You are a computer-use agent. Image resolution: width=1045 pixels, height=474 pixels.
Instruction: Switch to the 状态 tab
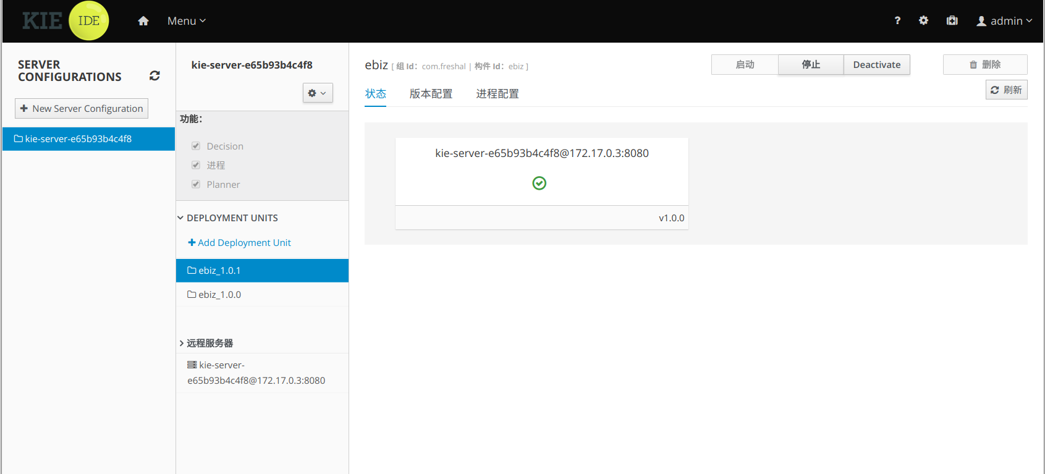pos(375,94)
